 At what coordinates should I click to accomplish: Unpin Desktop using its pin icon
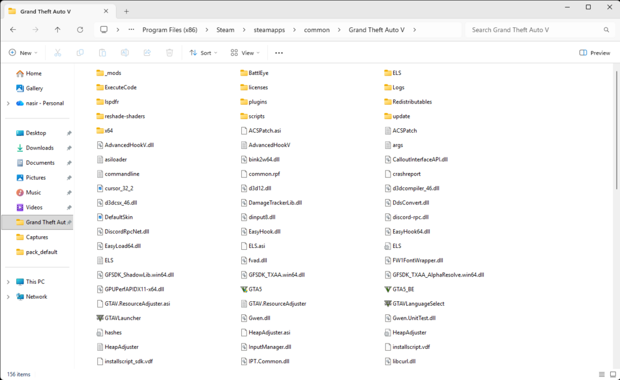point(69,133)
